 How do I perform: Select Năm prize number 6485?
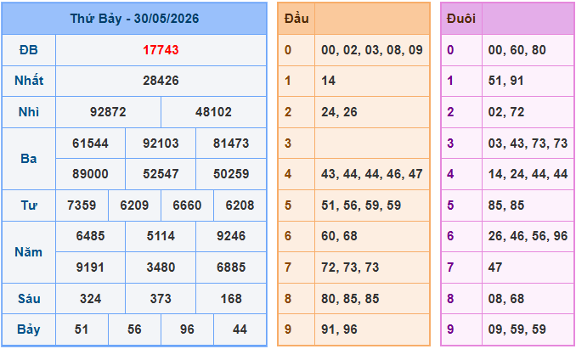coord(90,236)
